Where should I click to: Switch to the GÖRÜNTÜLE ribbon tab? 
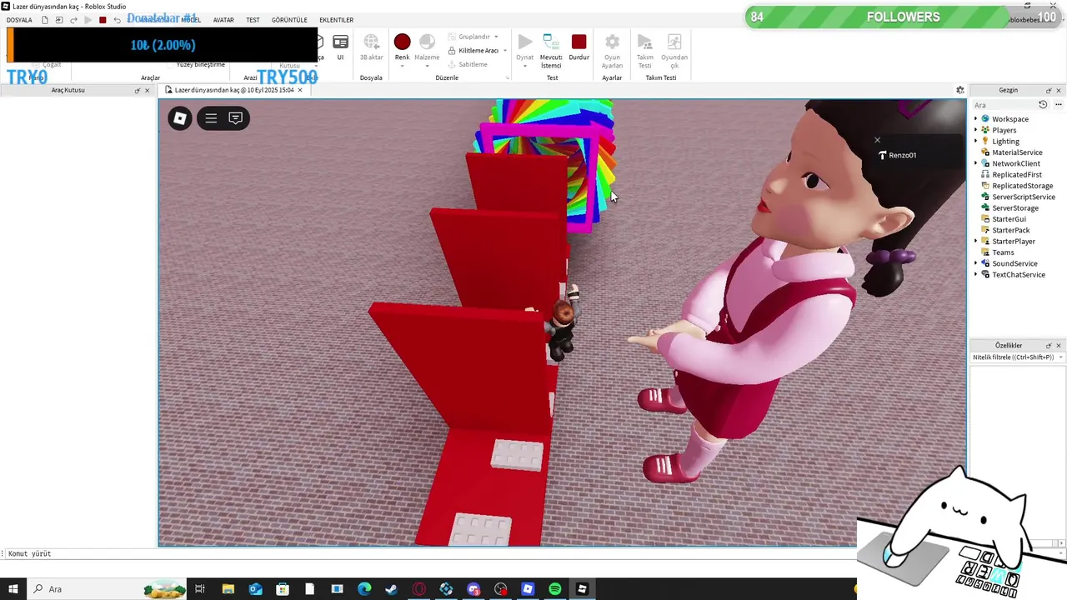289,20
